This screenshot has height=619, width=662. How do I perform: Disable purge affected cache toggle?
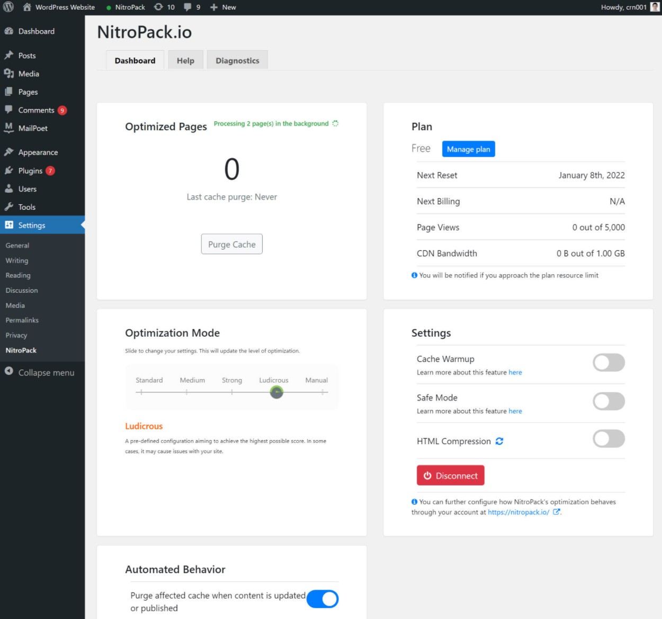323,599
